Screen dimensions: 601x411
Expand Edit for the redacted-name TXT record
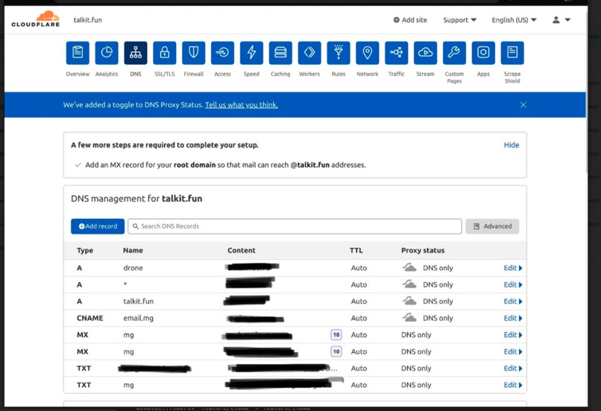513,368
